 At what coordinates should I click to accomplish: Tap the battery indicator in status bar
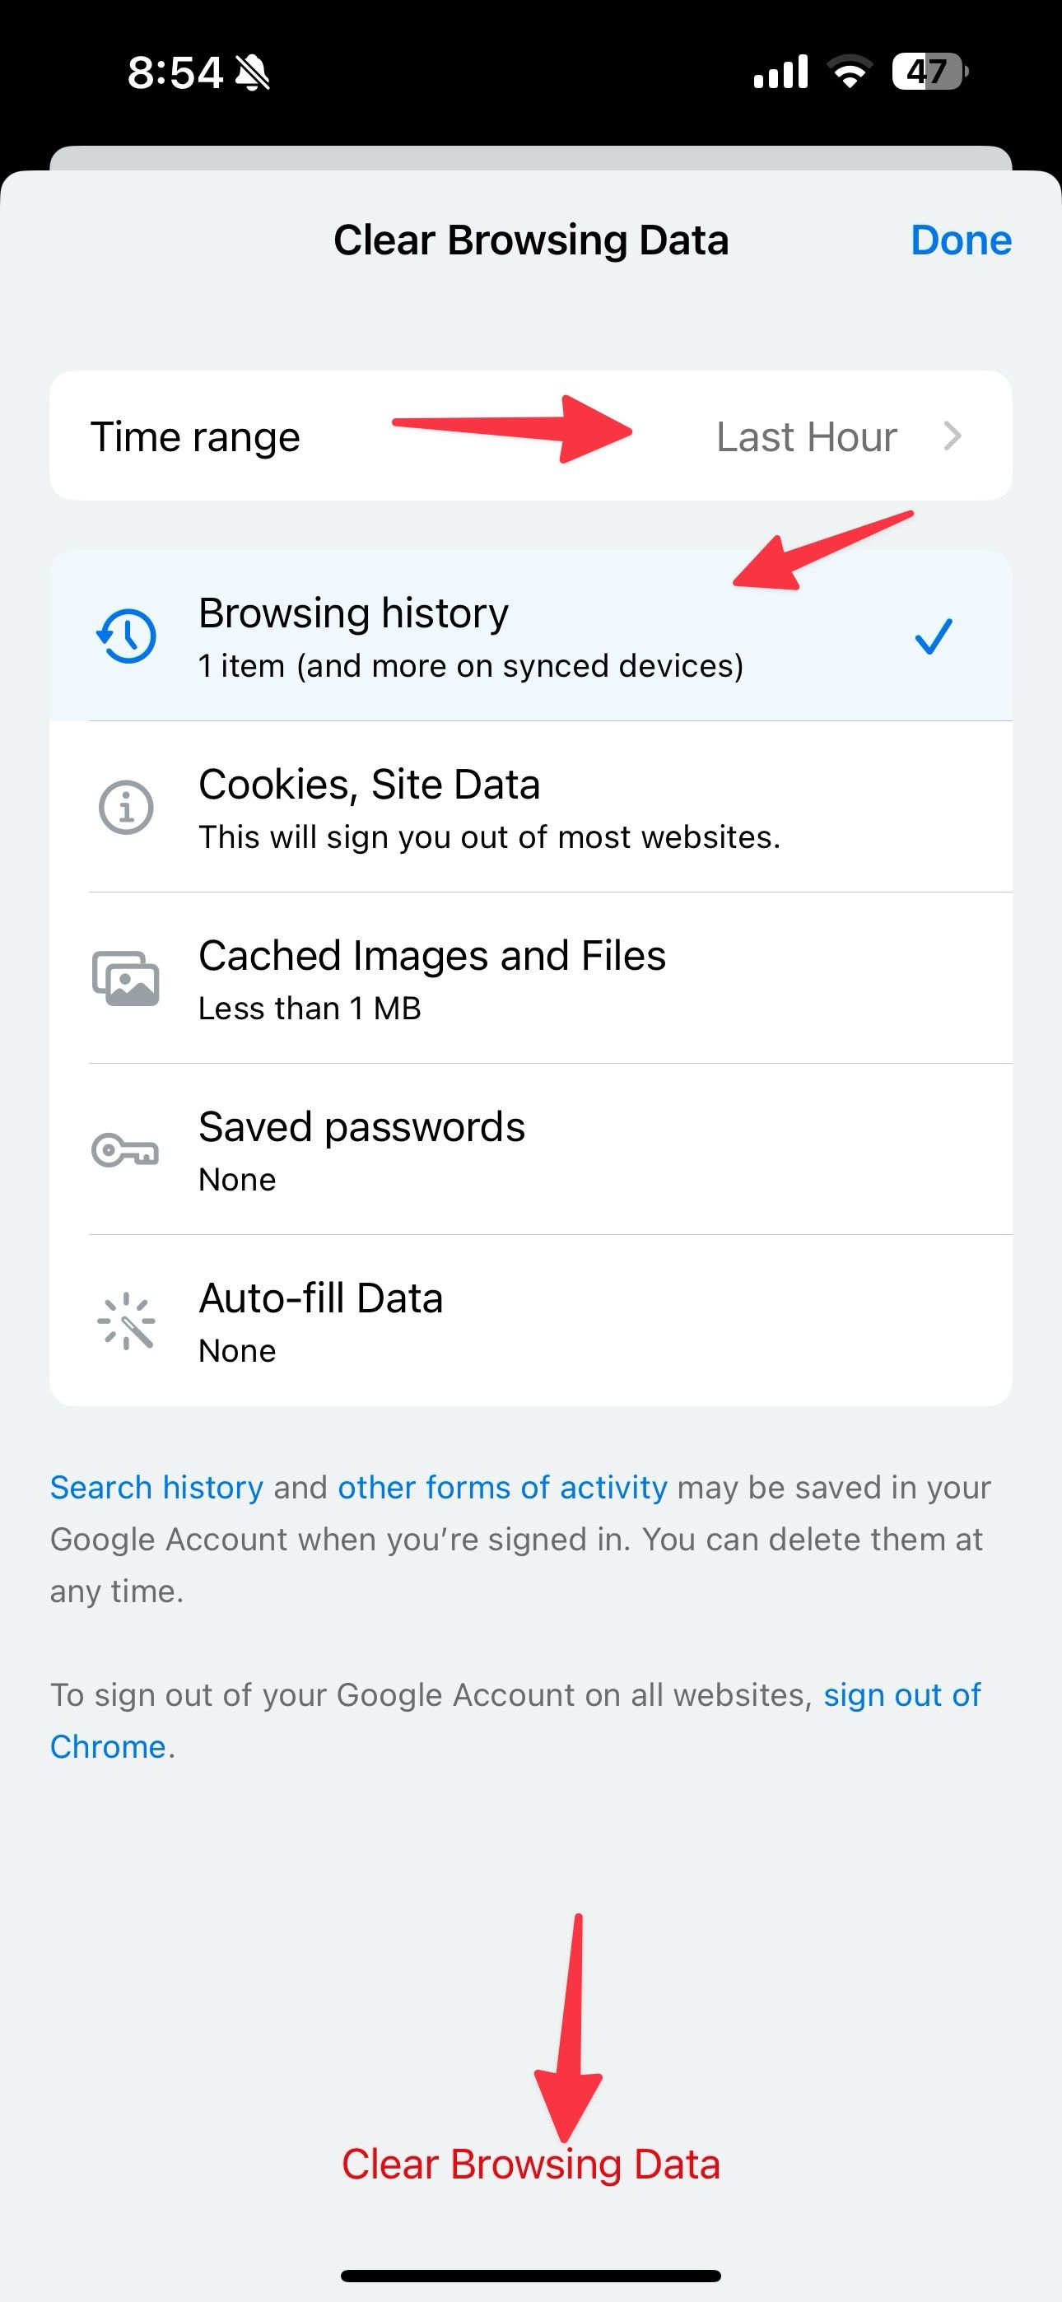point(929,72)
